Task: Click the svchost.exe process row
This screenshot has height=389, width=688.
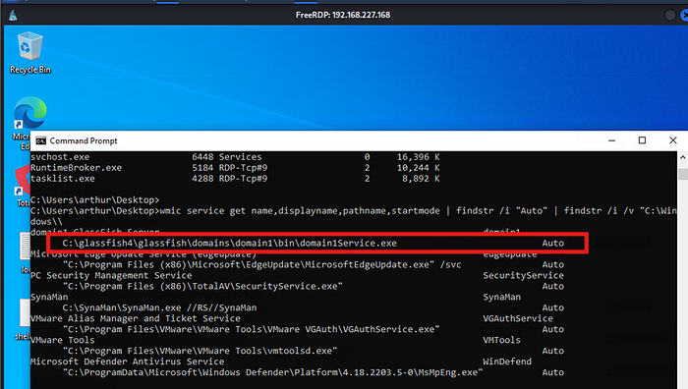Action: coord(235,156)
